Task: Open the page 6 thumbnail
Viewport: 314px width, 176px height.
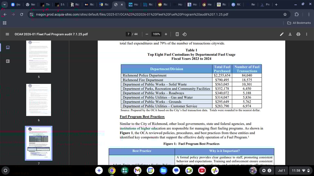Action: (x=39, y=100)
